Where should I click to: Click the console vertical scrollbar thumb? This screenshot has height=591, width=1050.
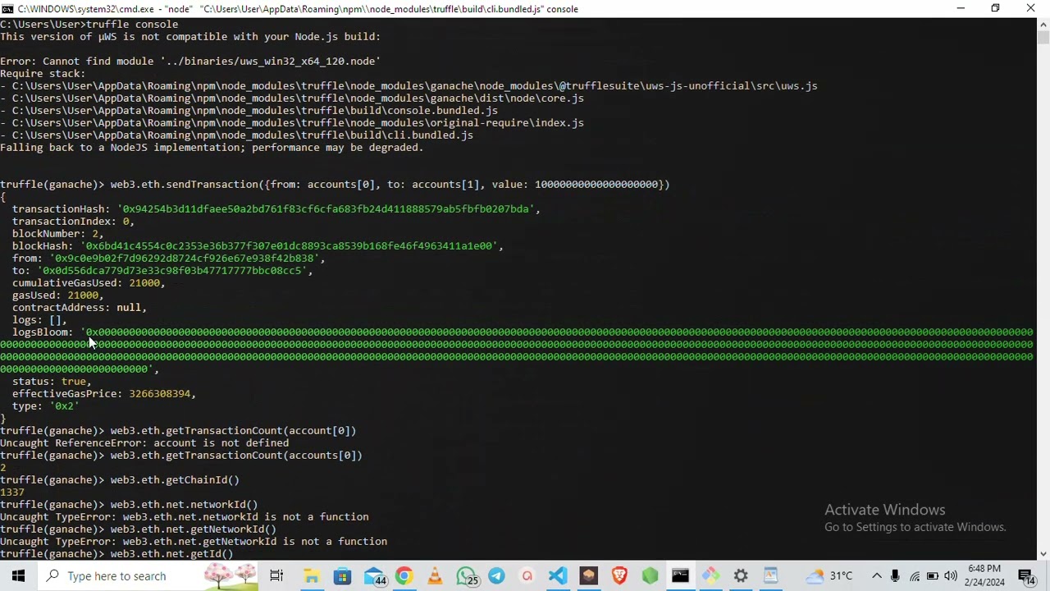coord(1043,38)
